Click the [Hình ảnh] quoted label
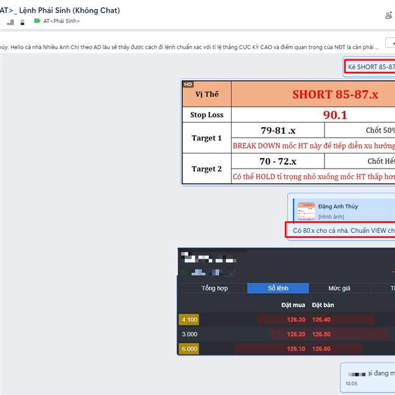Image resolution: width=395 pixels, height=395 pixels. 331,217
